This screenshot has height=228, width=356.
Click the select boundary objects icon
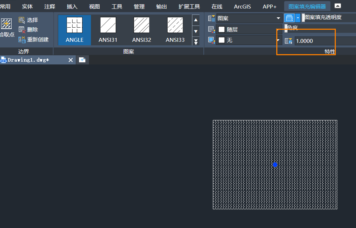(x=22, y=20)
